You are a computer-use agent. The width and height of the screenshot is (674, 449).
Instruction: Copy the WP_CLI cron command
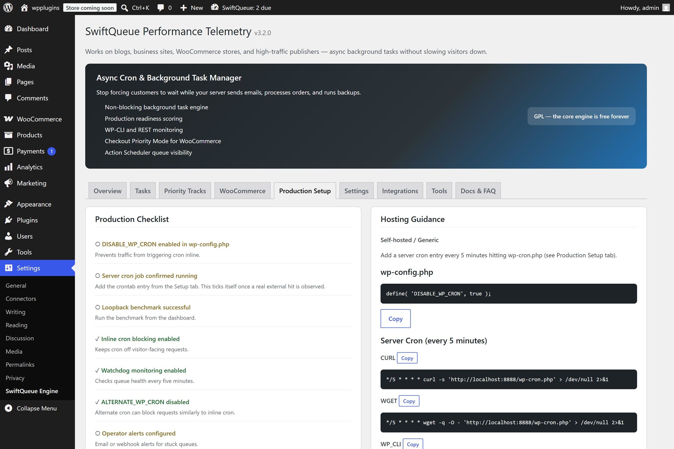pos(413,444)
